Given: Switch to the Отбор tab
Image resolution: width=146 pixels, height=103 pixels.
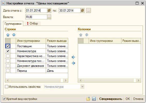Looking at the screenshot, I should [33, 23].
